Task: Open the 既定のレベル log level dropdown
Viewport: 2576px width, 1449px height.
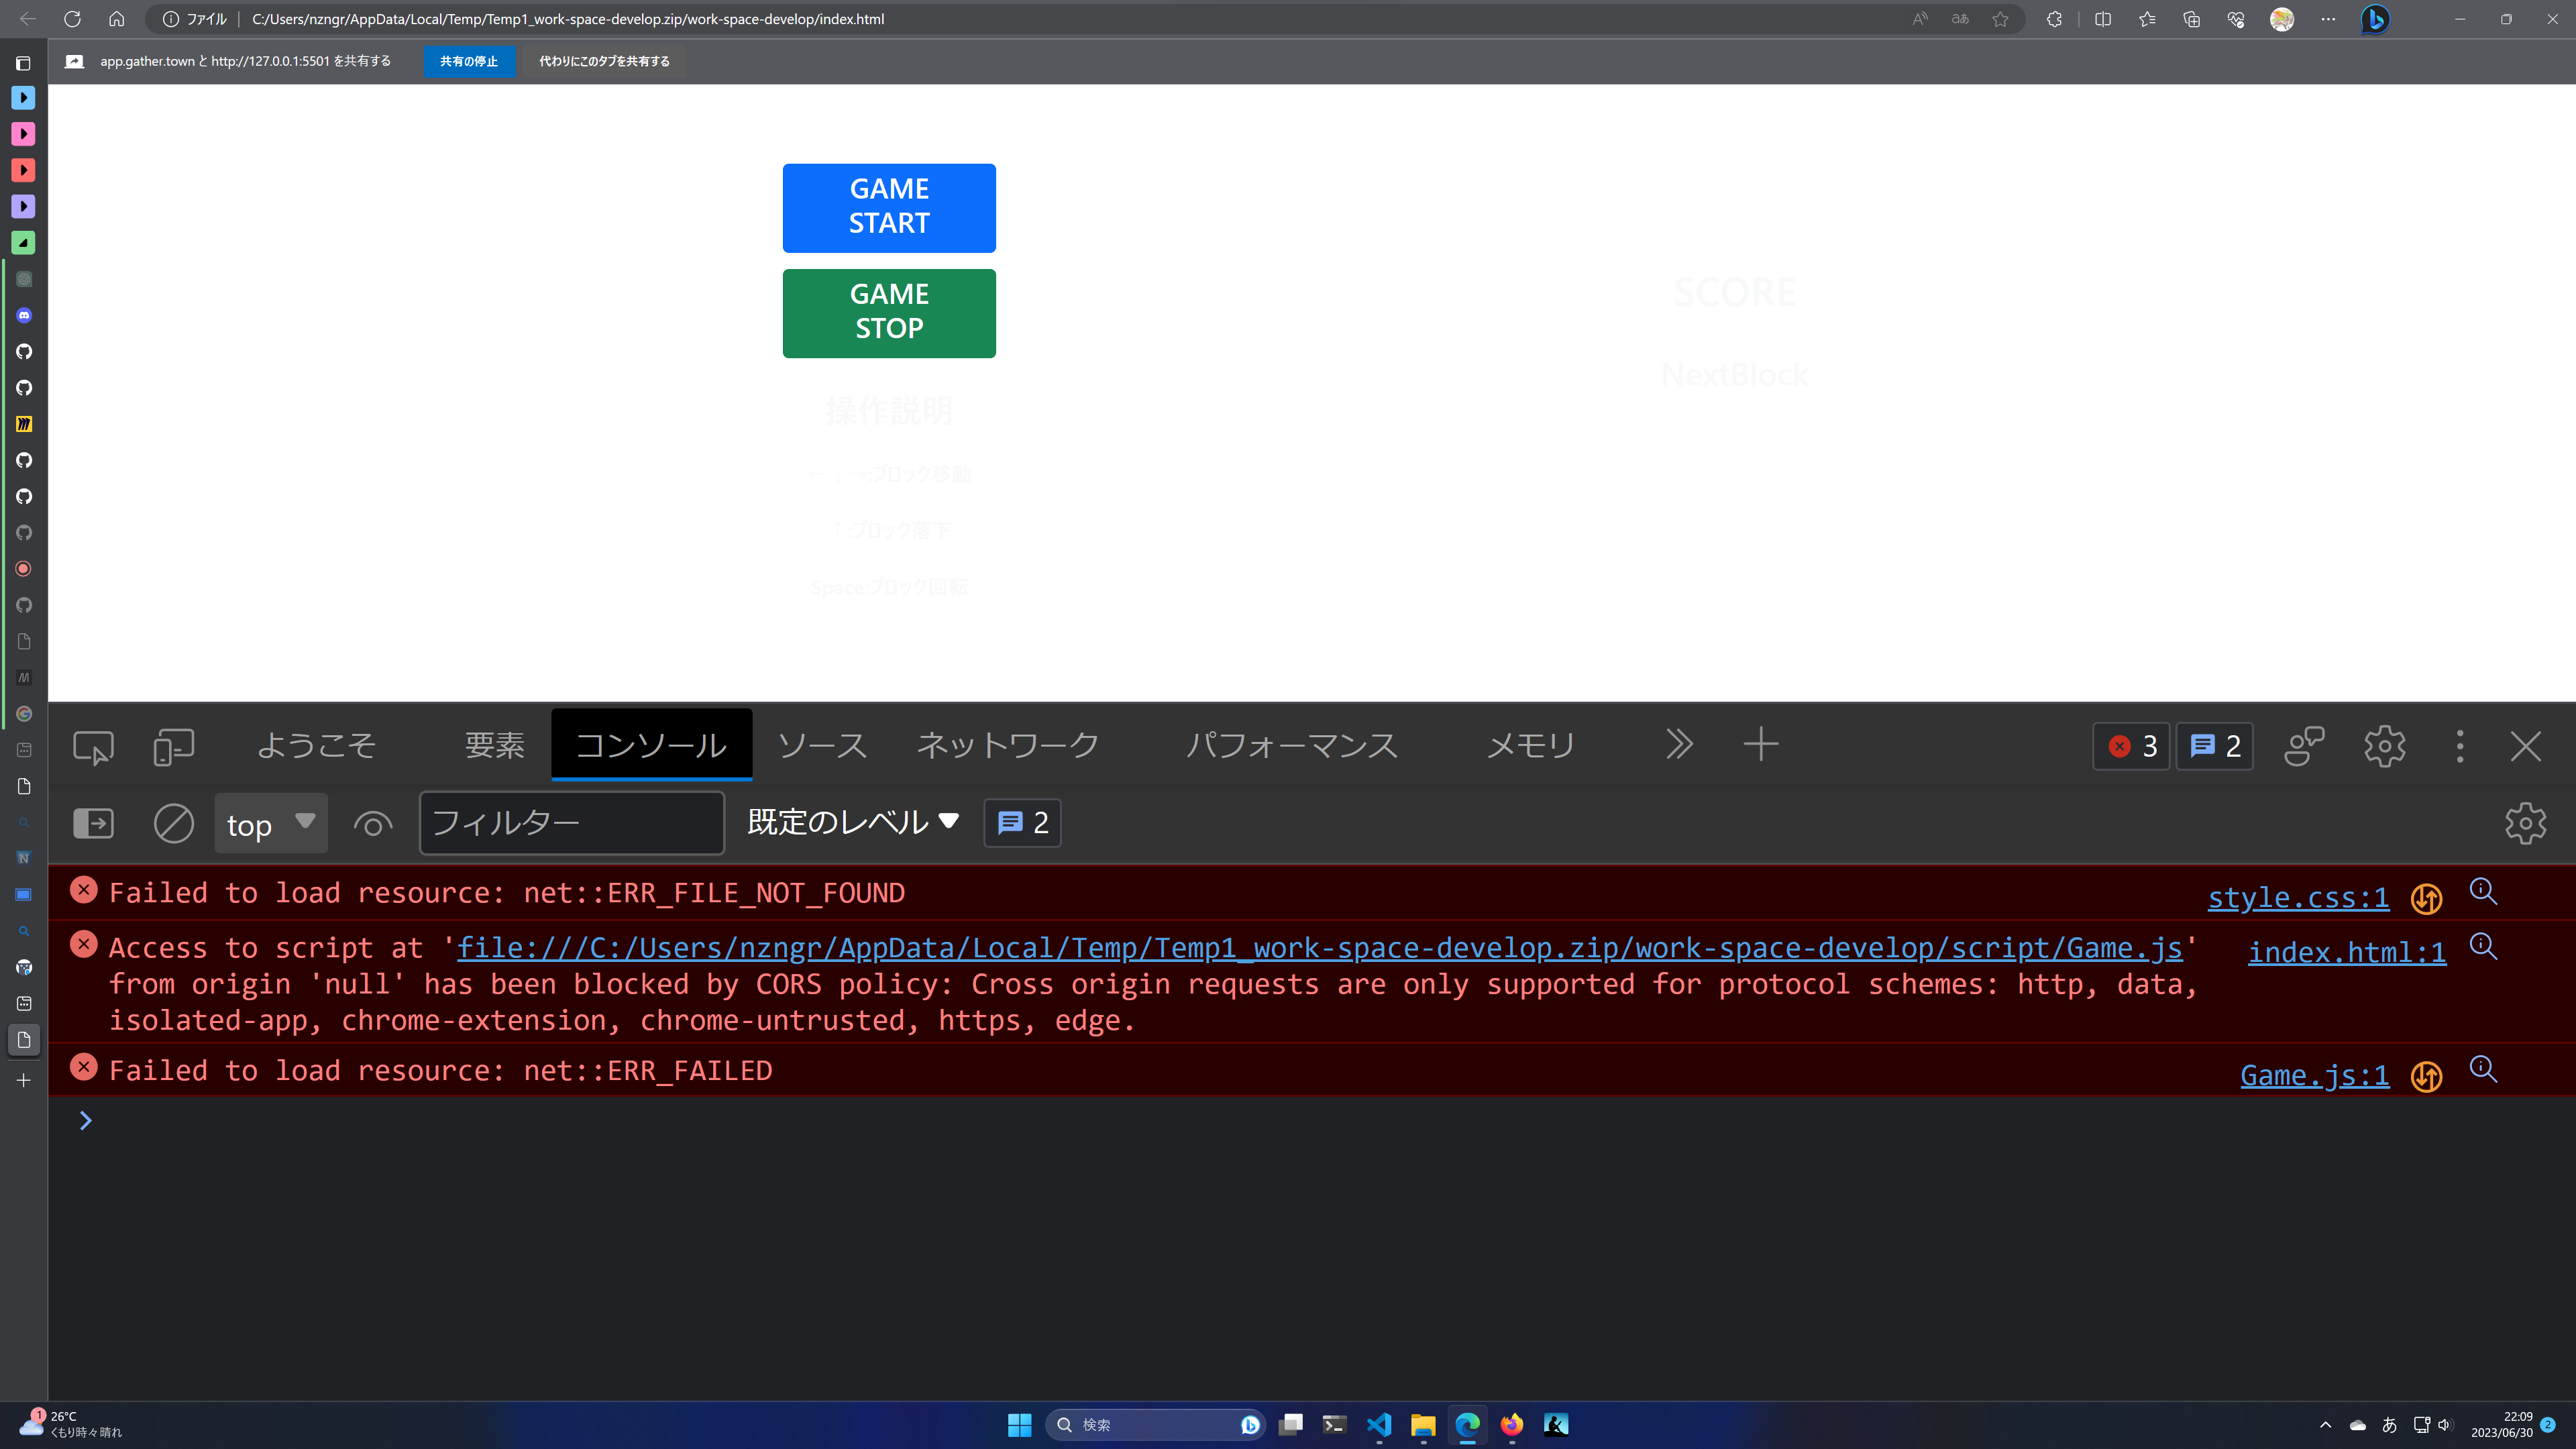Action: pos(851,822)
